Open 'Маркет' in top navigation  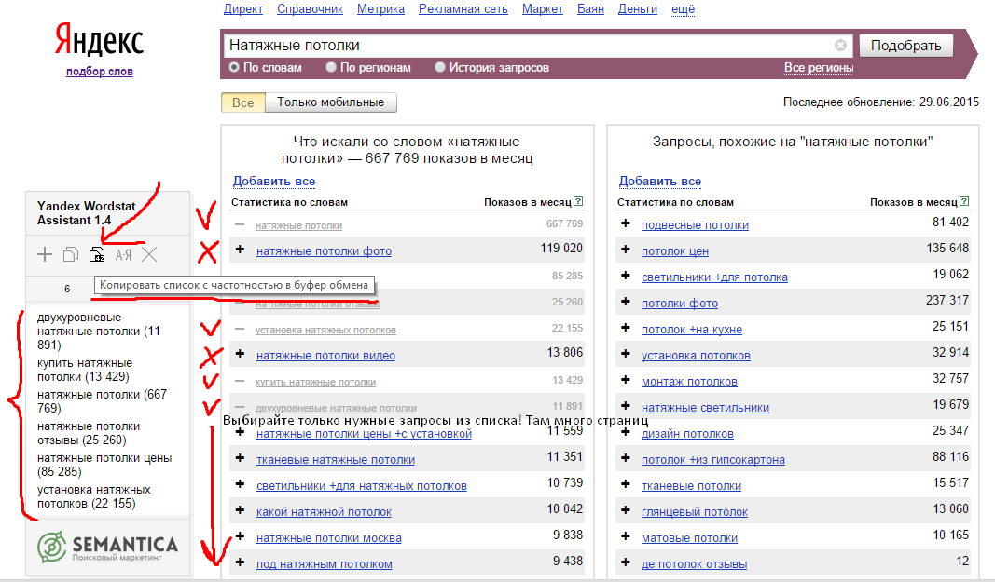tap(543, 9)
